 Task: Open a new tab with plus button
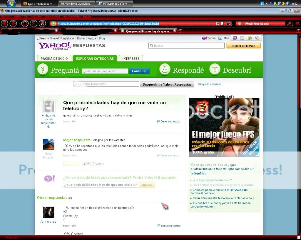(x=180, y=31)
